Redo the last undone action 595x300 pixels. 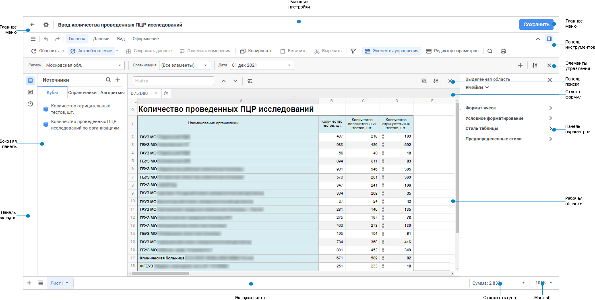pos(57,39)
